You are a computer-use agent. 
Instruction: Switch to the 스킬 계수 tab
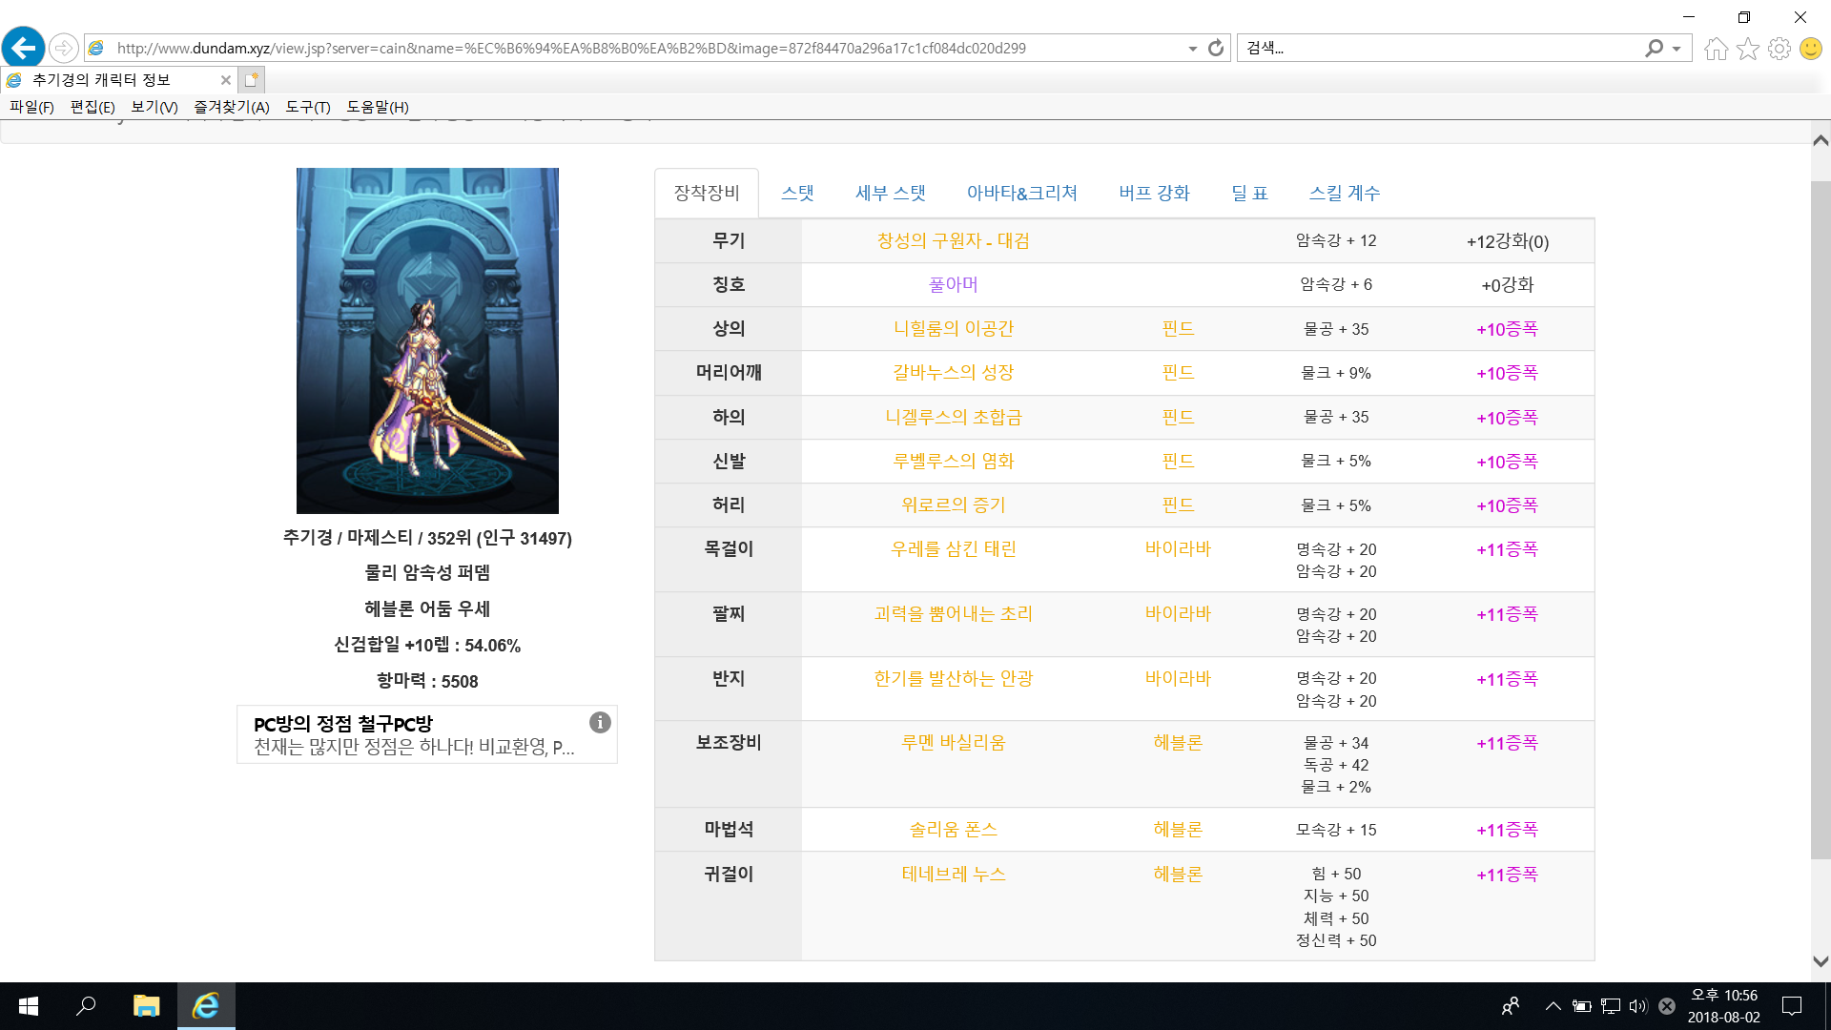pyautogui.click(x=1345, y=193)
